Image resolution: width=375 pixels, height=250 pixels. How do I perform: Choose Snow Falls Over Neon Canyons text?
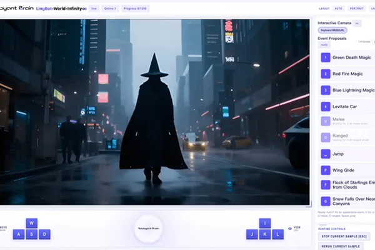pos(354,201)
